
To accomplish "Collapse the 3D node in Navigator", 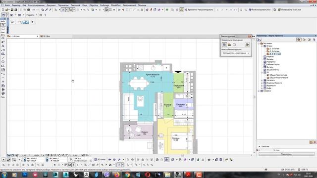I will coord(262,72).
